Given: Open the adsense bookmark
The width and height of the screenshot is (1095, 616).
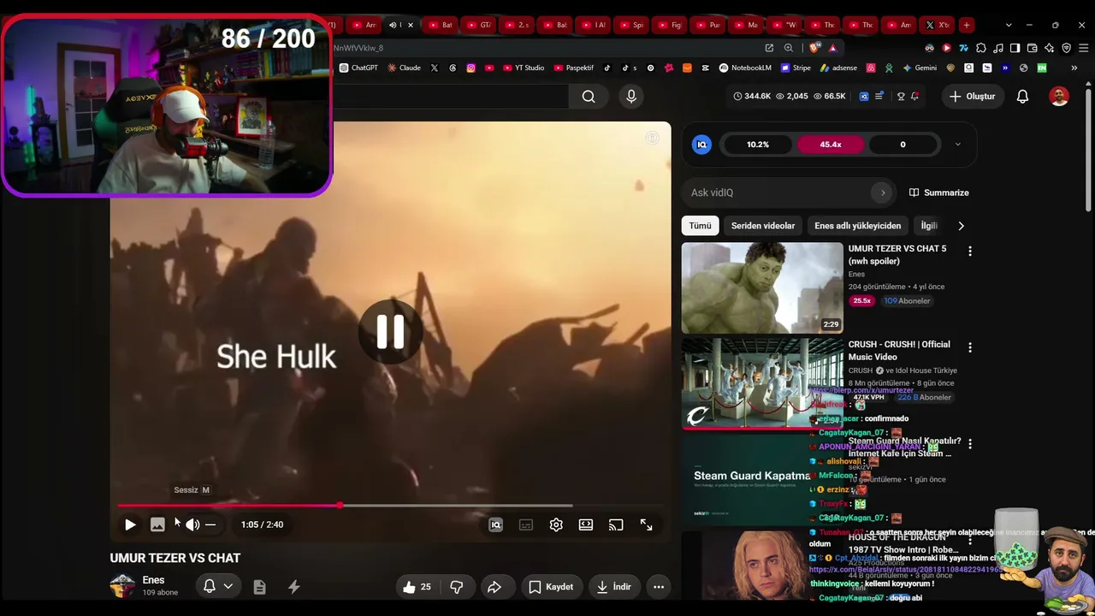Looking at the screenshot, I should 838,68.
